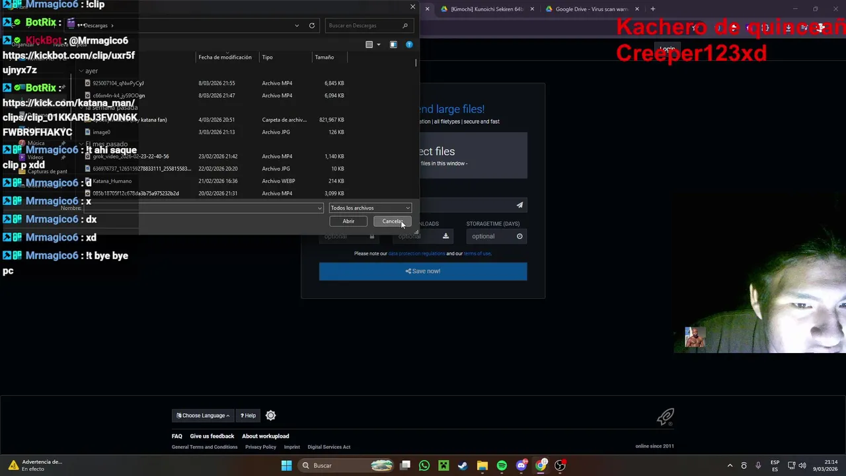Image resolution: width=846 pixels, height=476 pixels.
Task: Click the Help button in footer
Action: point(248,415)
